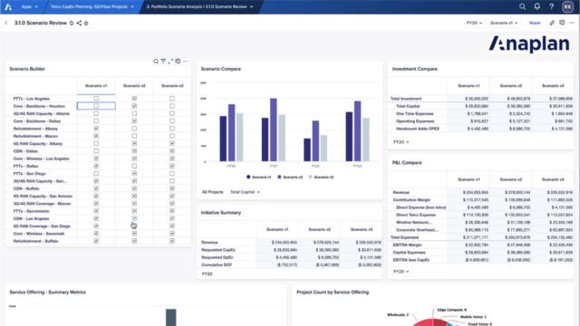Open the Portfolio Scenario Analysis breadcrumb tab
This screenshot has height=326, width=580.
199,6
